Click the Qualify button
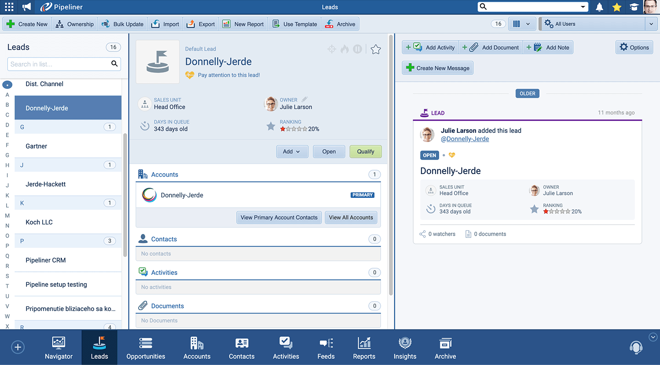The height and width of the screenshot is (365, 660). click(x=365, y=152)
